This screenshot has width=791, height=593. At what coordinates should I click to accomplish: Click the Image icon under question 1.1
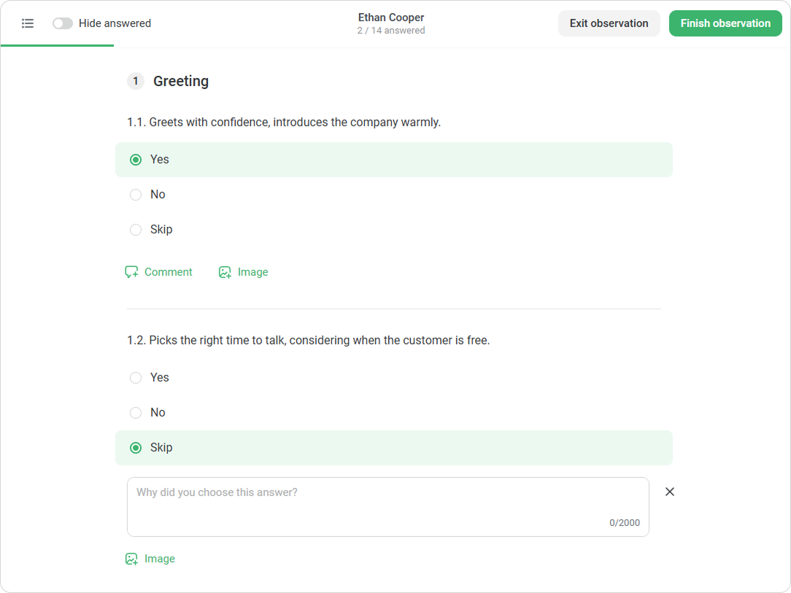point(225,272)
